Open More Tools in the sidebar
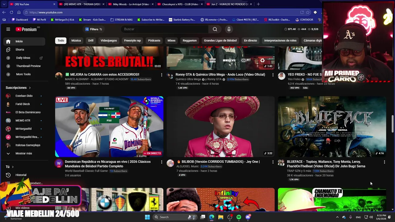This screenshot has width=395, height=222. point(24,74)
